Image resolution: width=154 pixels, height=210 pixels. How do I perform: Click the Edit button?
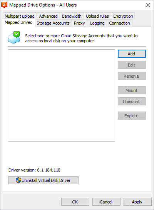(x=132, y=65)
